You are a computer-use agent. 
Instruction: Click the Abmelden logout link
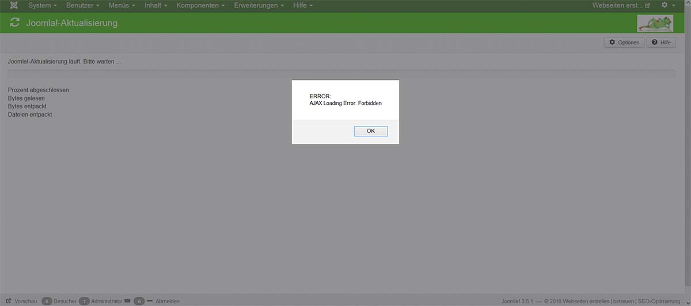pyautogui.click(x=167, y=301)
